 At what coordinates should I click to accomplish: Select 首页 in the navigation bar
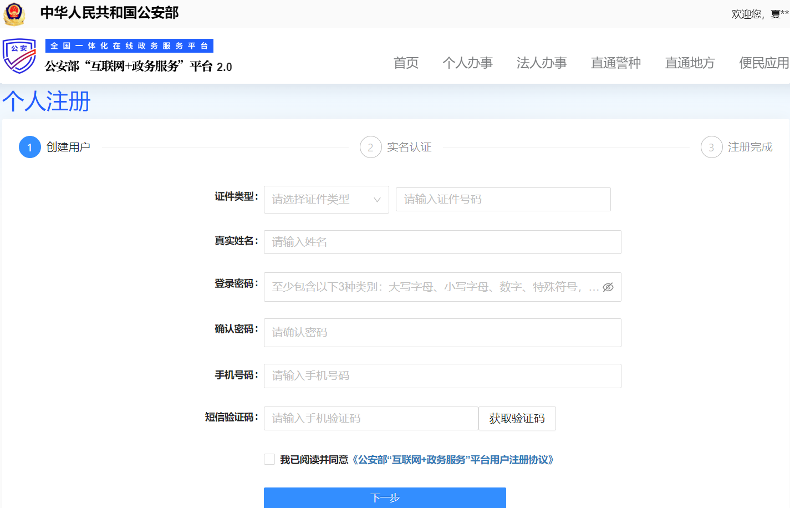pos(405,63)
